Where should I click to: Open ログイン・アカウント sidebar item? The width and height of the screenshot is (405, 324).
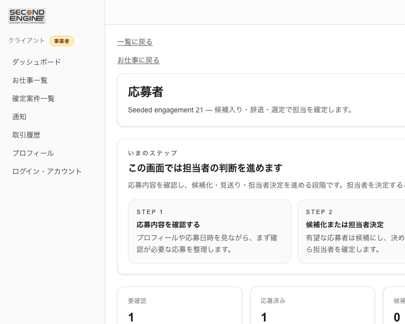tap(47, 172)
